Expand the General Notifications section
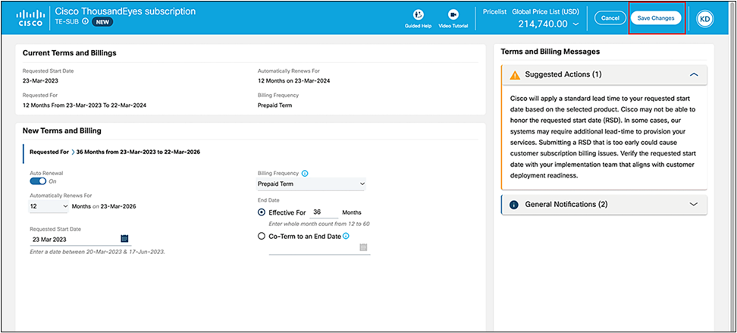The image size is (737, 333). click(693, 205)
